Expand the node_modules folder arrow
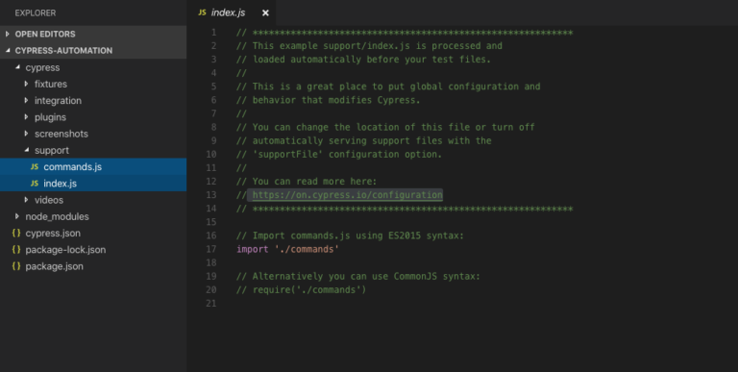The width and height of the screenshot is (738, 372). pyautogui.click(x=17, y=216)
